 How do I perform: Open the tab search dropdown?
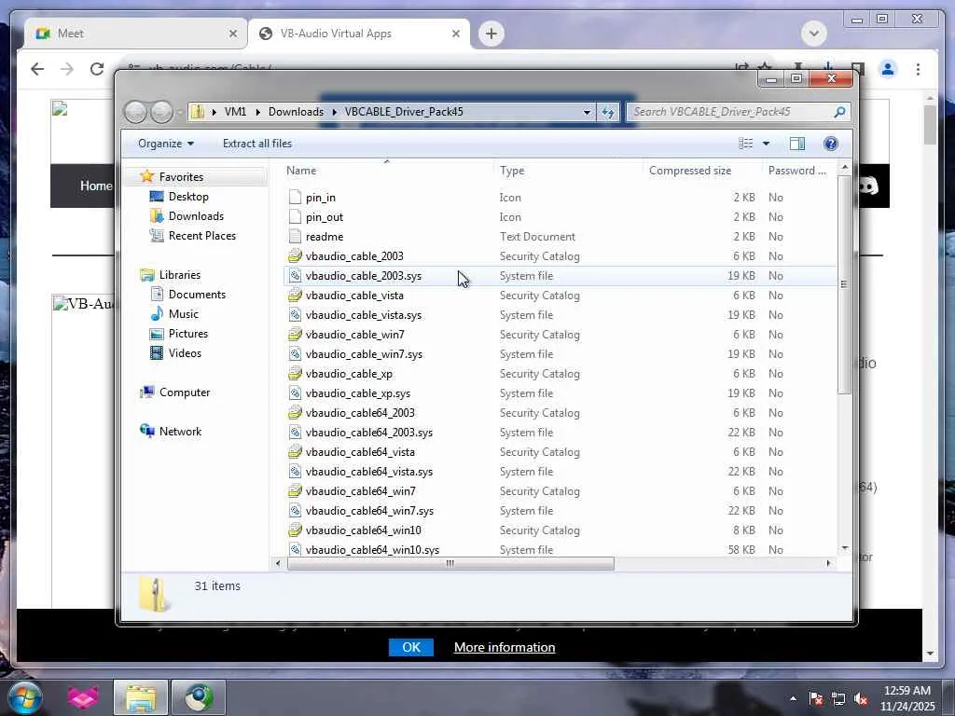point(814,33)
